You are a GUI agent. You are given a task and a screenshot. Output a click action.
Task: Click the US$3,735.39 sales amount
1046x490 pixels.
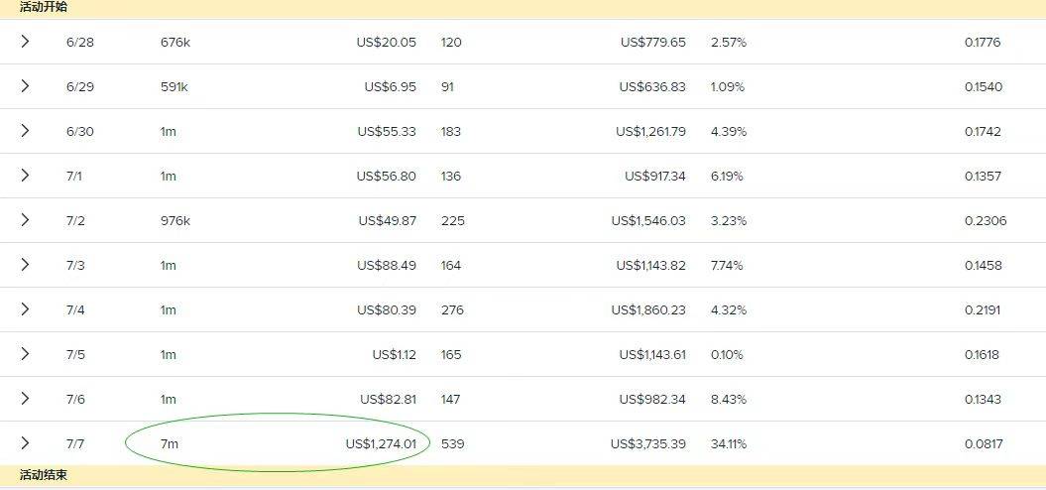(647, 444)
